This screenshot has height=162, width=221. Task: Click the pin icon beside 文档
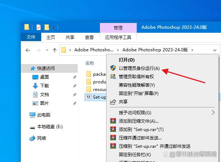tap(74, 95)
